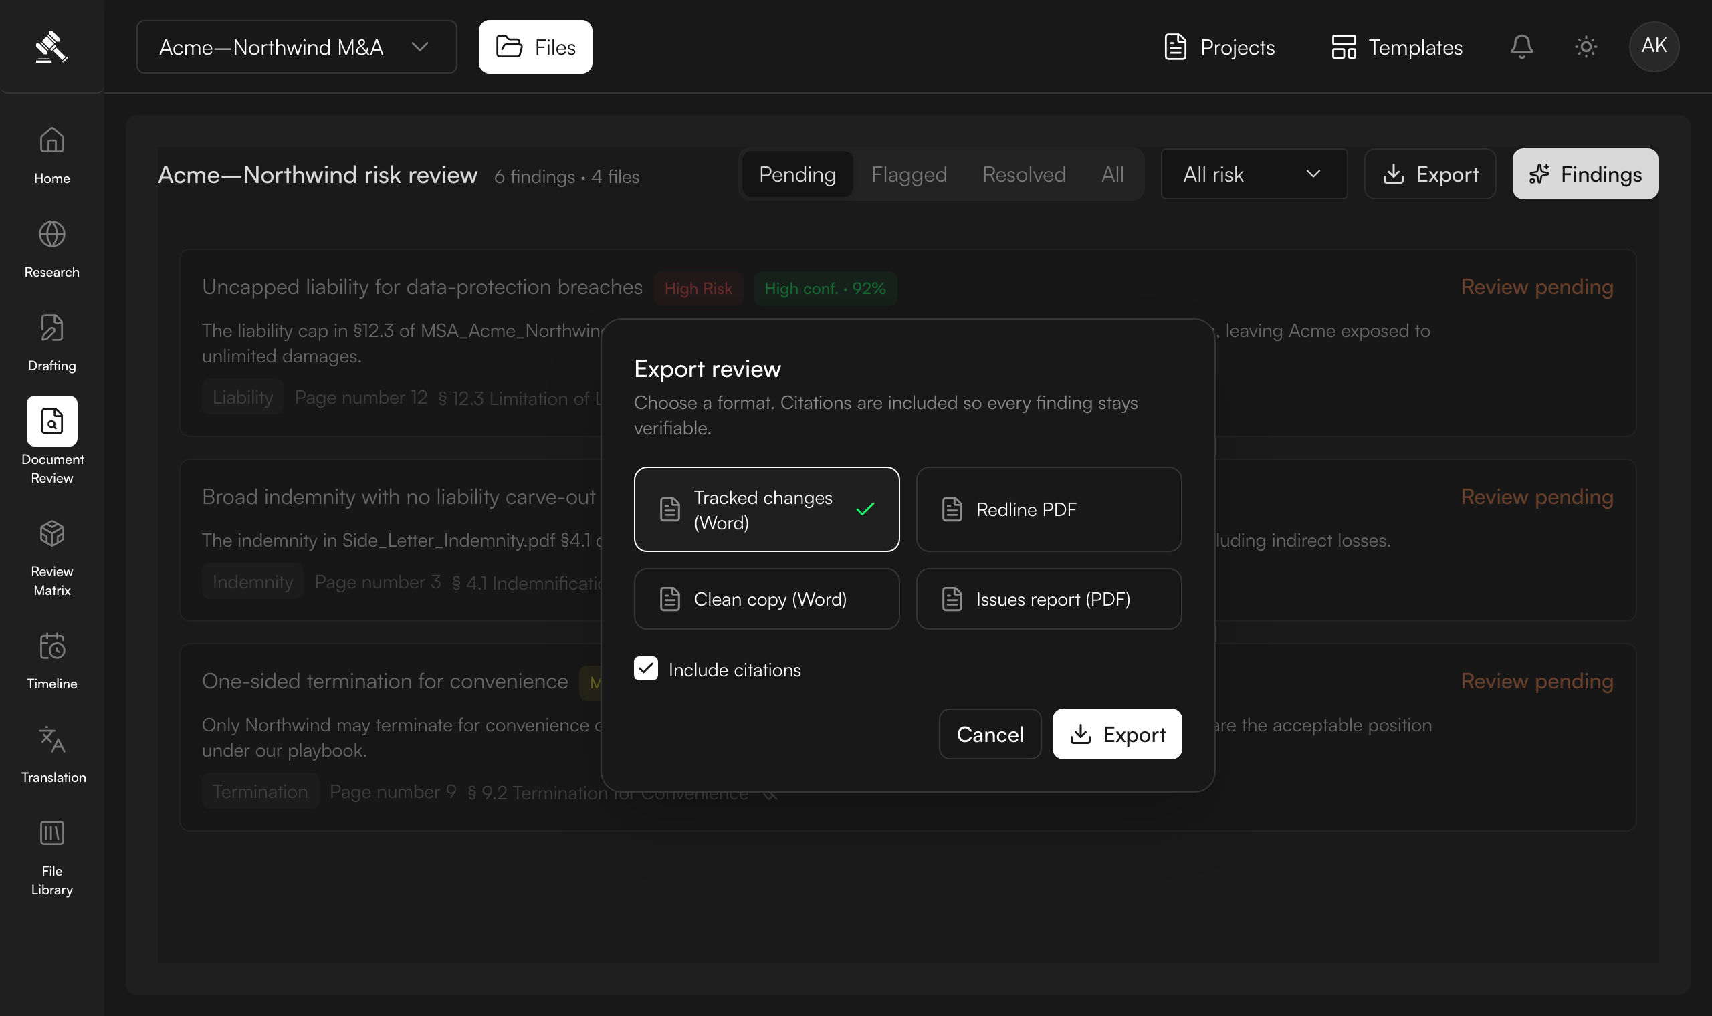Select the Redline PDF format
1712x1016 pixels.
(x=1049, y=509)
